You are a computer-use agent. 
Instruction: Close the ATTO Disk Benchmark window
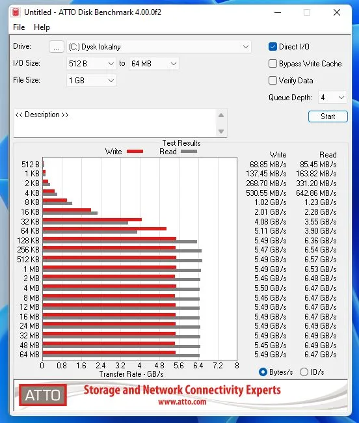(x=337, y=12)
